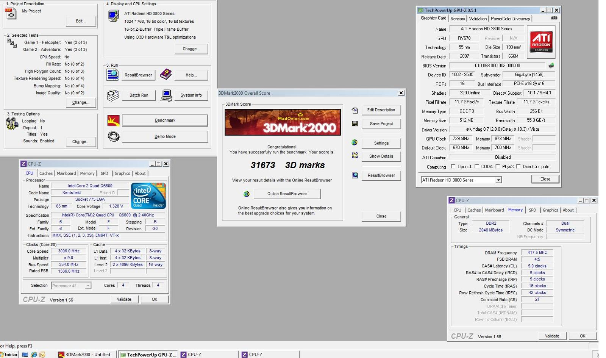Click the GPU-Z screenshot camera icon
This screenshot has width=606, height=358.
pyautogui.click(x=554, y=18)
